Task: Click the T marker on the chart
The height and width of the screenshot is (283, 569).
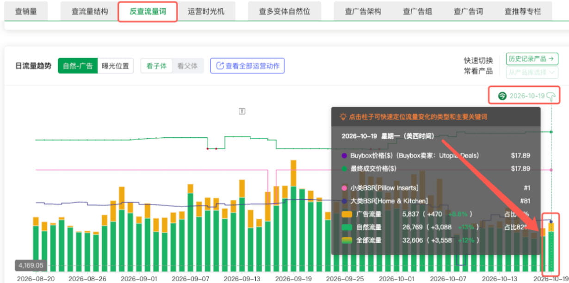Action: coord(242,111)
